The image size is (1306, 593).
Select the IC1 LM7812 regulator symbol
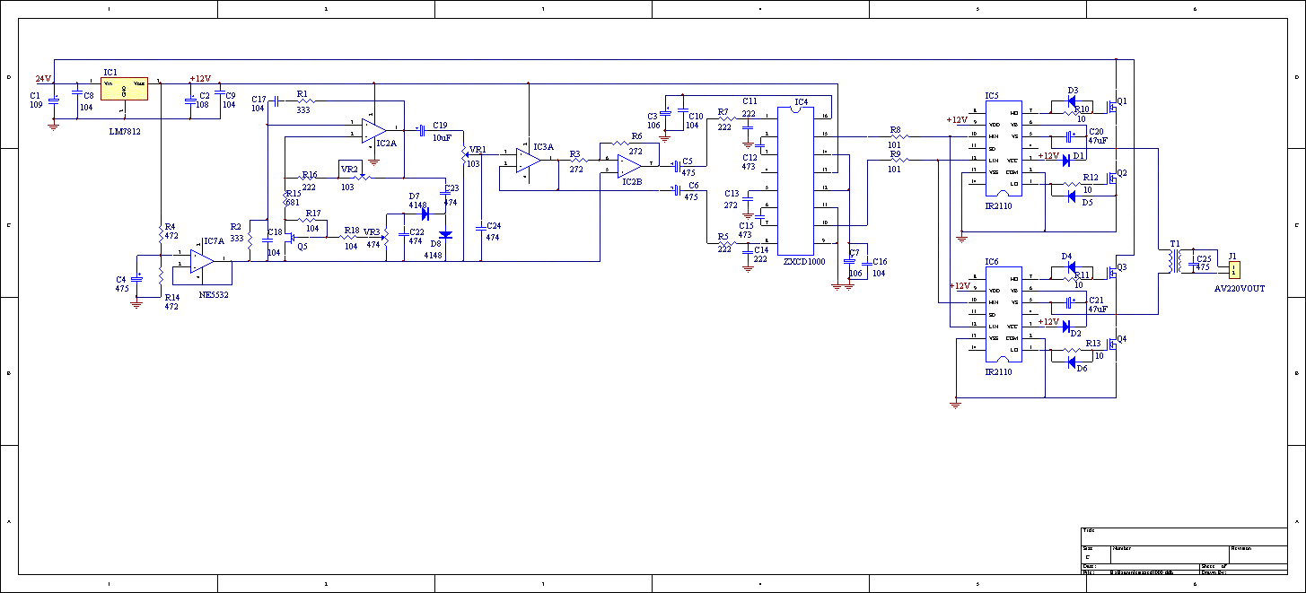(x=124, y=88)
